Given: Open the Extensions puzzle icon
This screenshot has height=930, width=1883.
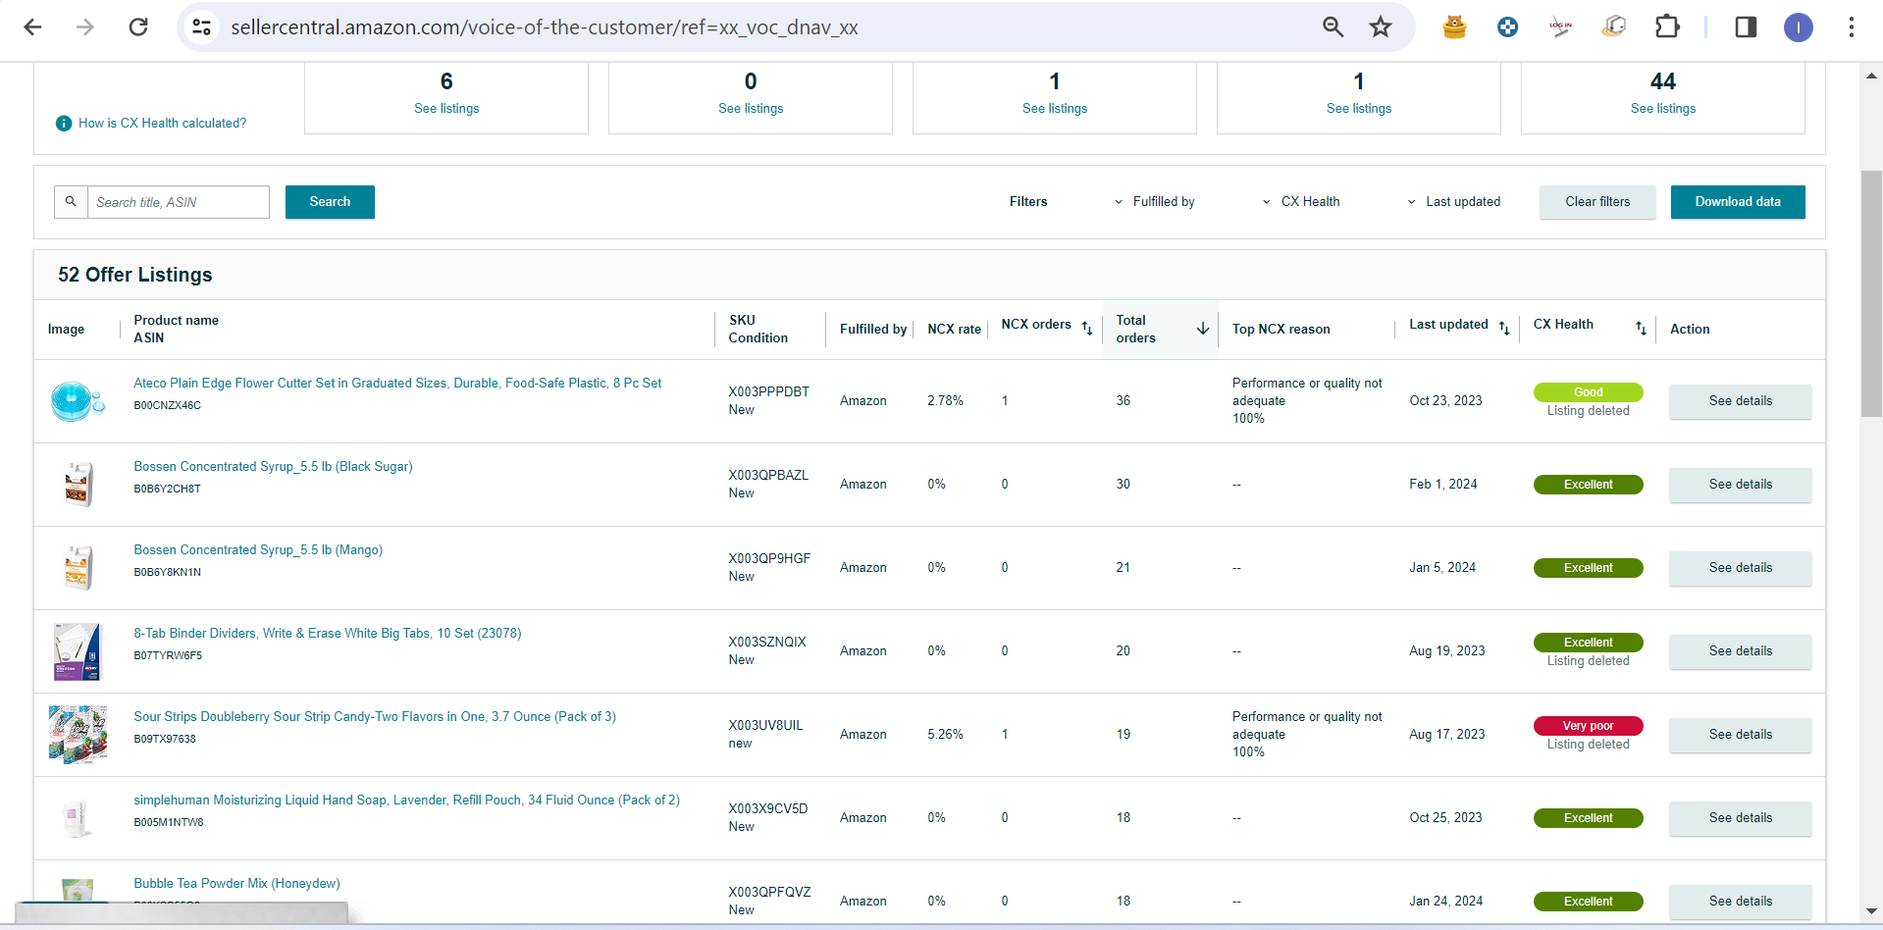Looking at the screenshot, I should 1667,27.
